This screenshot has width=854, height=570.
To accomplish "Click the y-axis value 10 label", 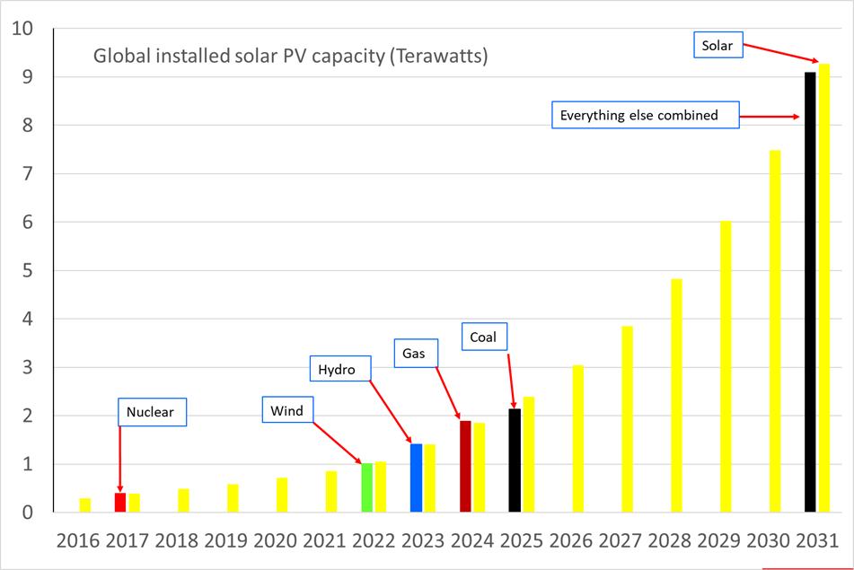I will click(x=22, y=29).
